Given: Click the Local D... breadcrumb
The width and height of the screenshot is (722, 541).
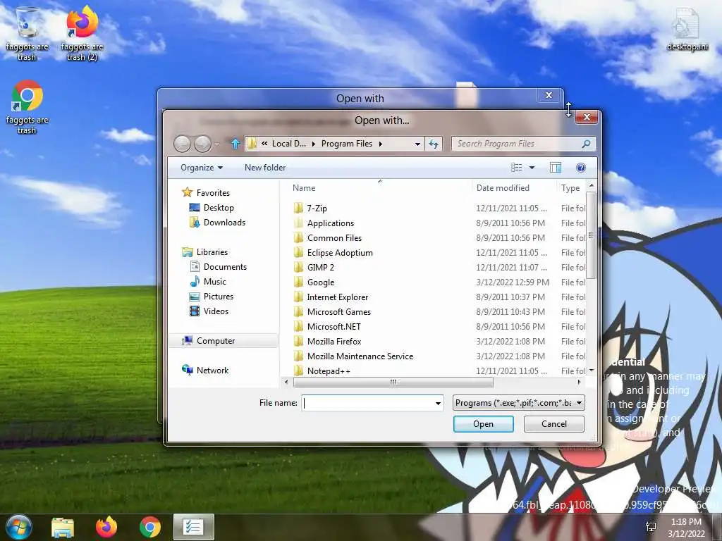Looking at the screenshot, I should (x=288, y=144).
